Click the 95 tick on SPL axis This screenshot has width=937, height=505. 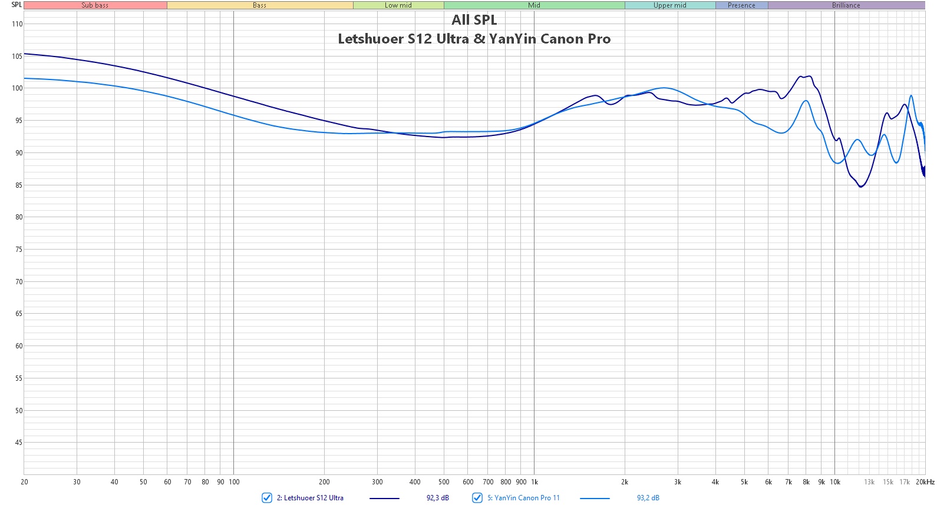click(19, 121)
